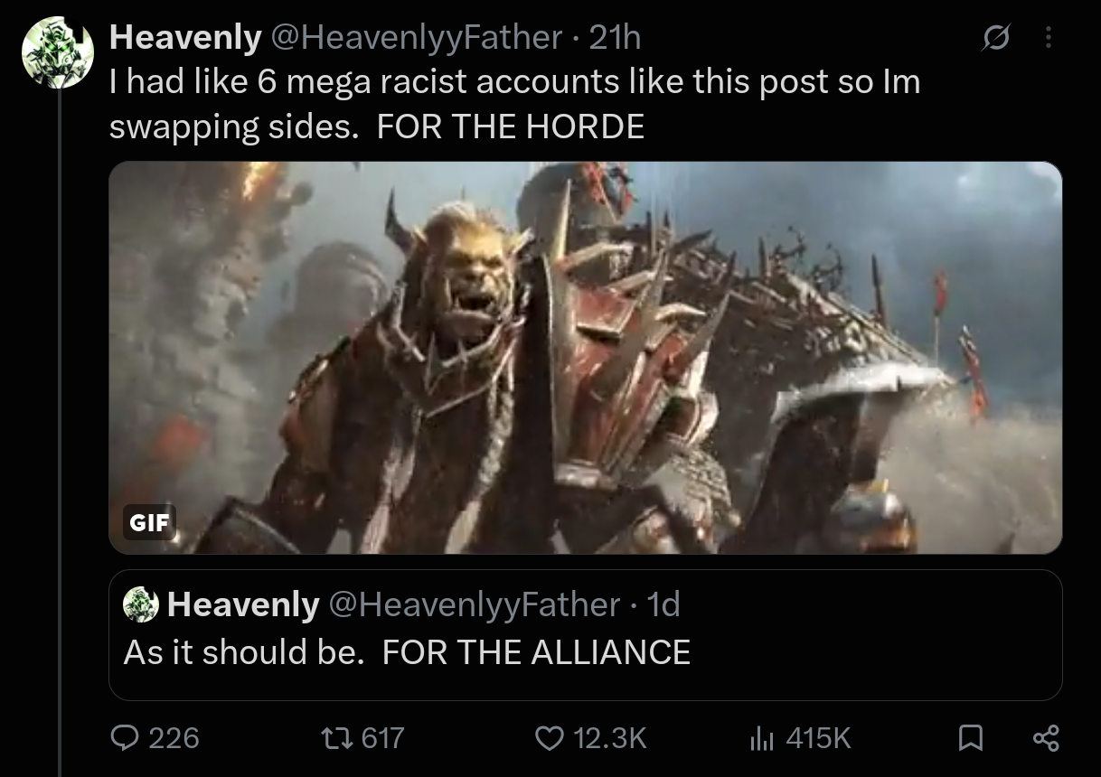
Task: View analytics icon showing 415K views
Action: 763,738
